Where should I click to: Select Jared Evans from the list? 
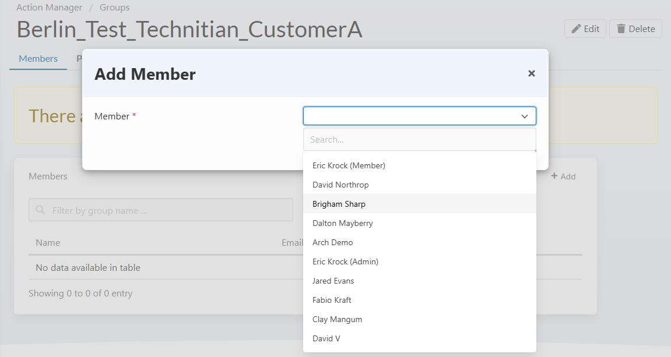[x=333, y=281]
